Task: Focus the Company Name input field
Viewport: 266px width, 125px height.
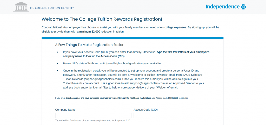Action: (93, 115)
